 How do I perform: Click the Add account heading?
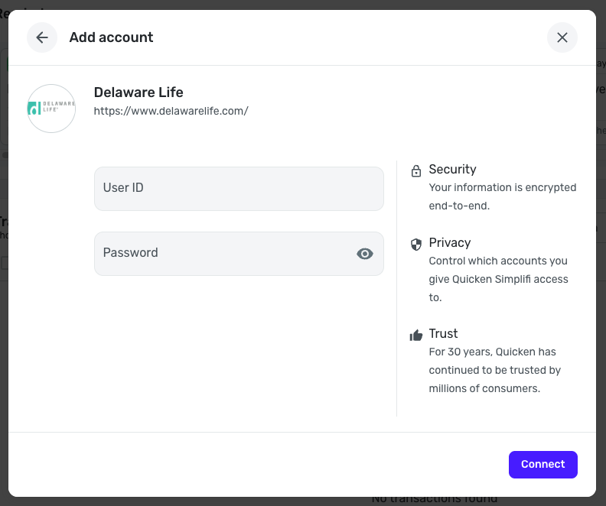[x=111, y=37]
